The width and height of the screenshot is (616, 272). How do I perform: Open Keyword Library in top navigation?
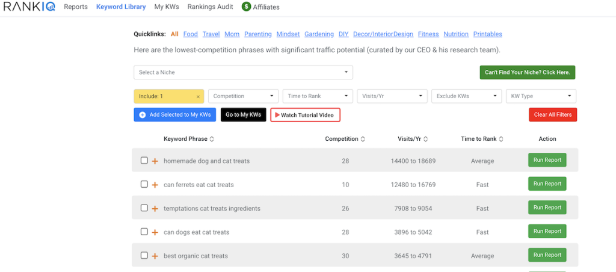click(121, 7)
